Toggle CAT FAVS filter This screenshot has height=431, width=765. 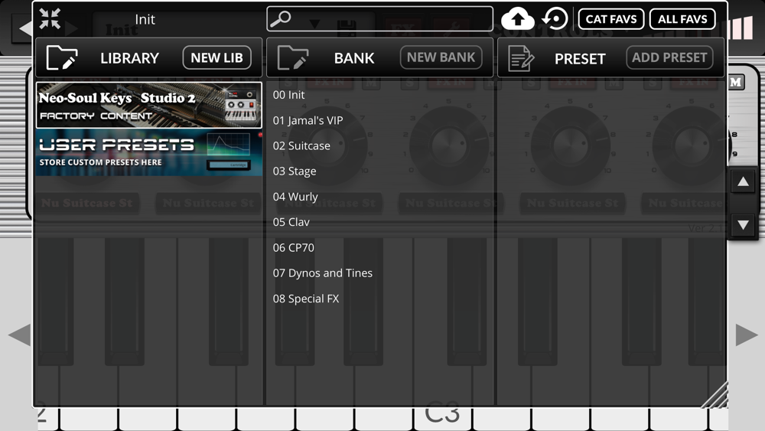pyautogui.click(x=610, y=19)
